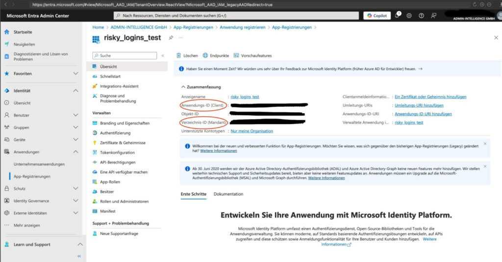Open ADMIN-INTELLIGENCE GmbH breadcrumb
Image resolution: width=502 pixels, height=262 pixels.
coord(139,27)
